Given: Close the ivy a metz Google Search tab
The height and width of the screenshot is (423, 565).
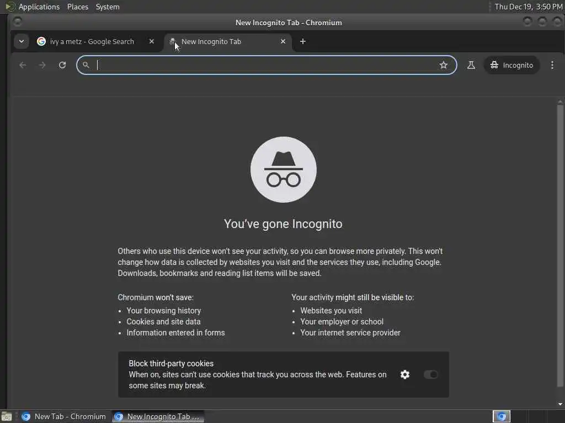Looking at the screenshot, I should [x=152, y=41].
